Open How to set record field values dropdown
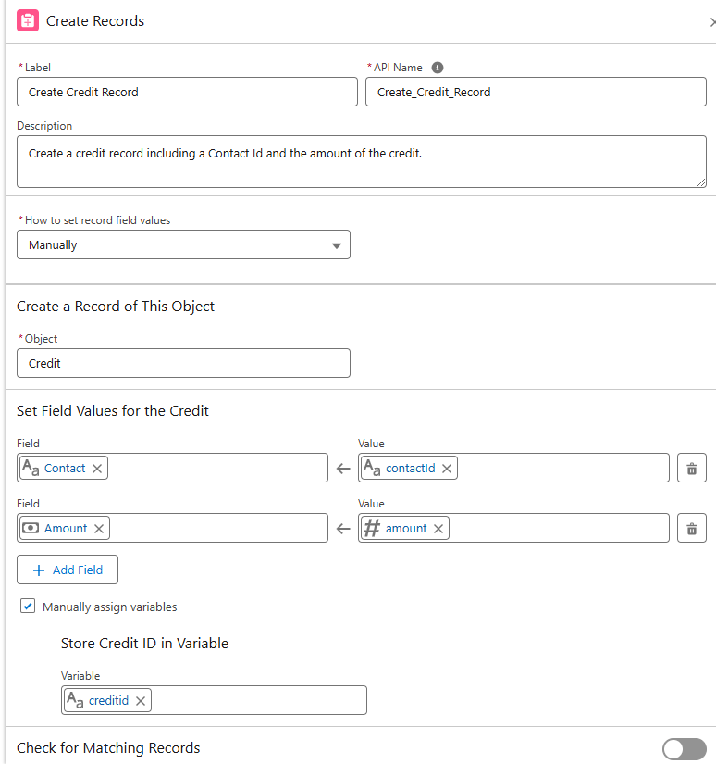 183,245
